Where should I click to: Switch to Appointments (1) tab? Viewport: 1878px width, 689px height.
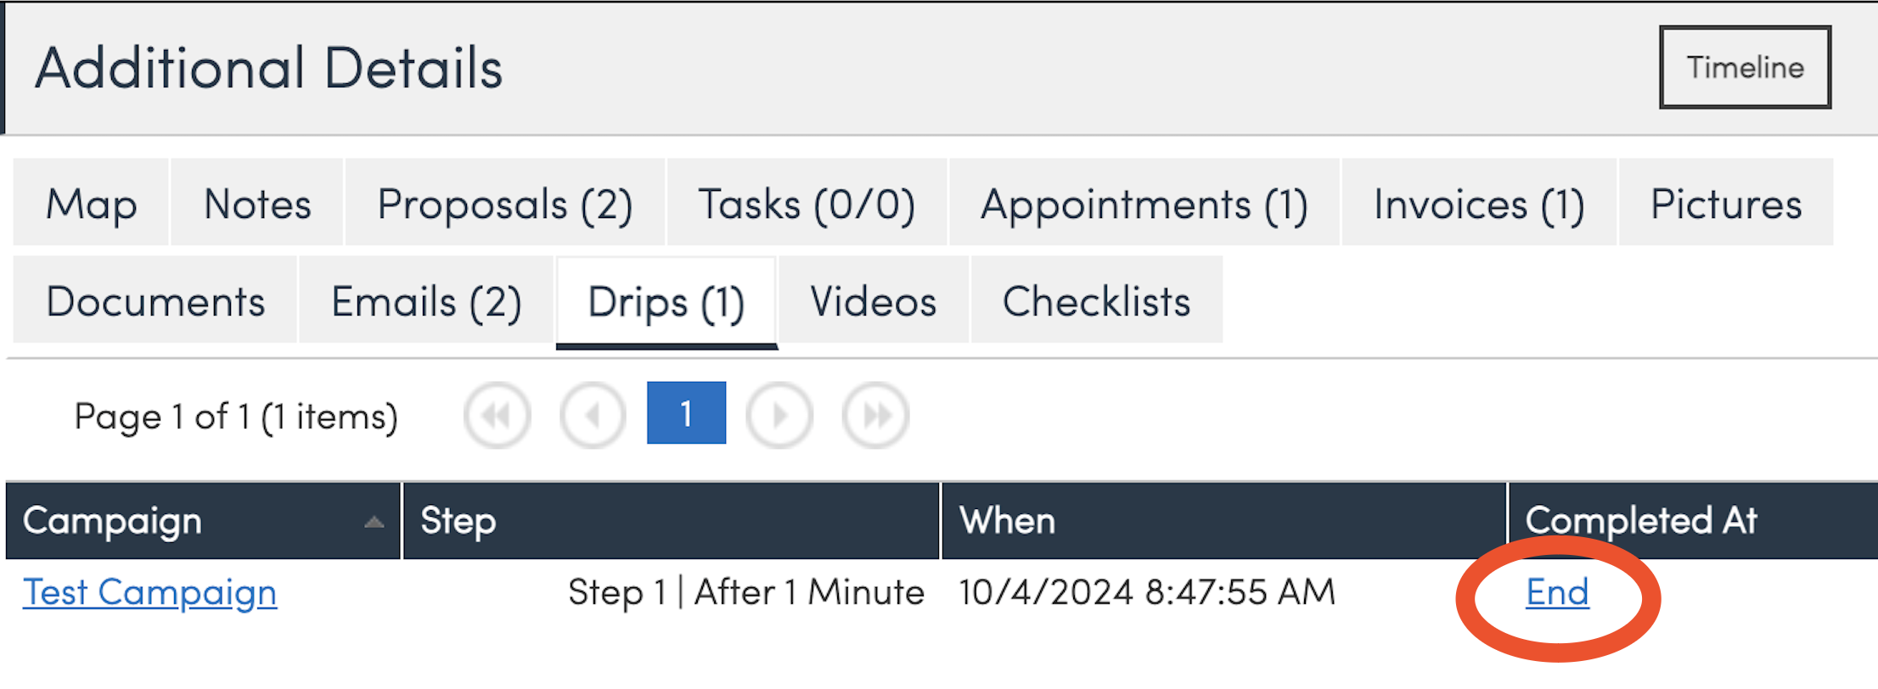tap(1144, 204)
